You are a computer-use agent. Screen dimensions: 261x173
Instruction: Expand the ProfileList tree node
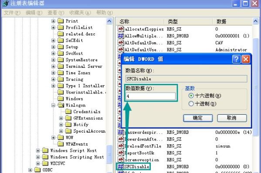pyautogui.click(x=53, y=27)
